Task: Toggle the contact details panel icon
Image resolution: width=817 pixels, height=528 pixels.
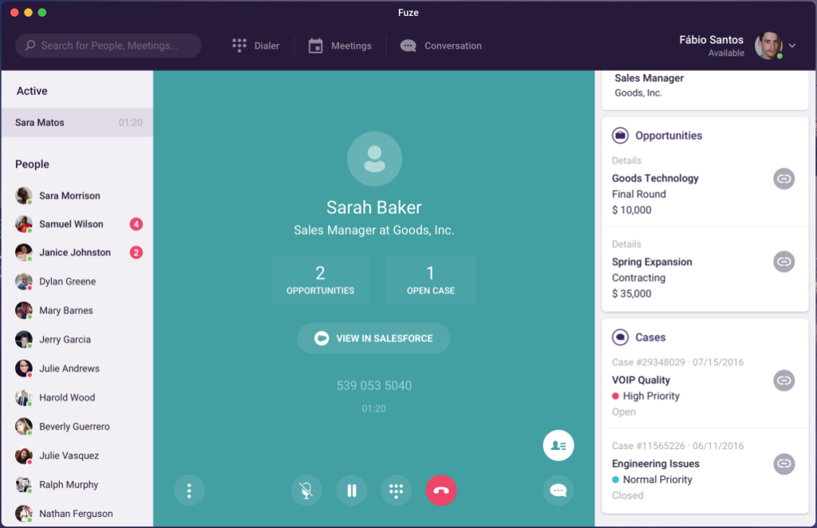Action: click(x=558, y=446)
